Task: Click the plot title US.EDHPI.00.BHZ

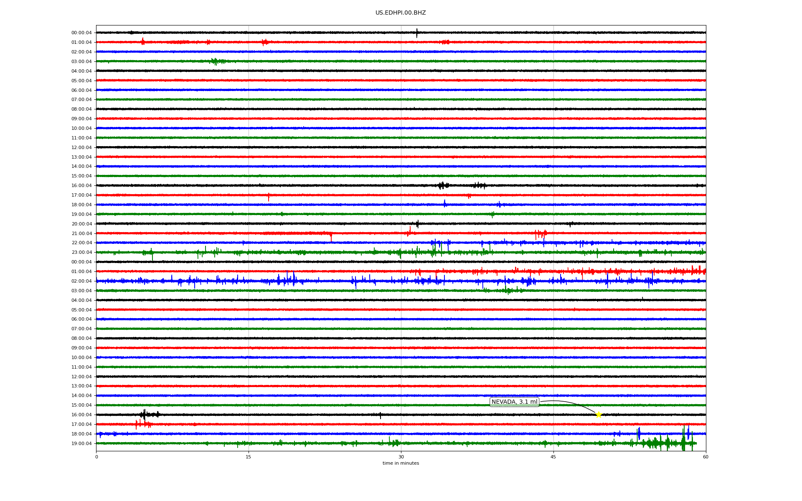Action: tap(401, 13)
